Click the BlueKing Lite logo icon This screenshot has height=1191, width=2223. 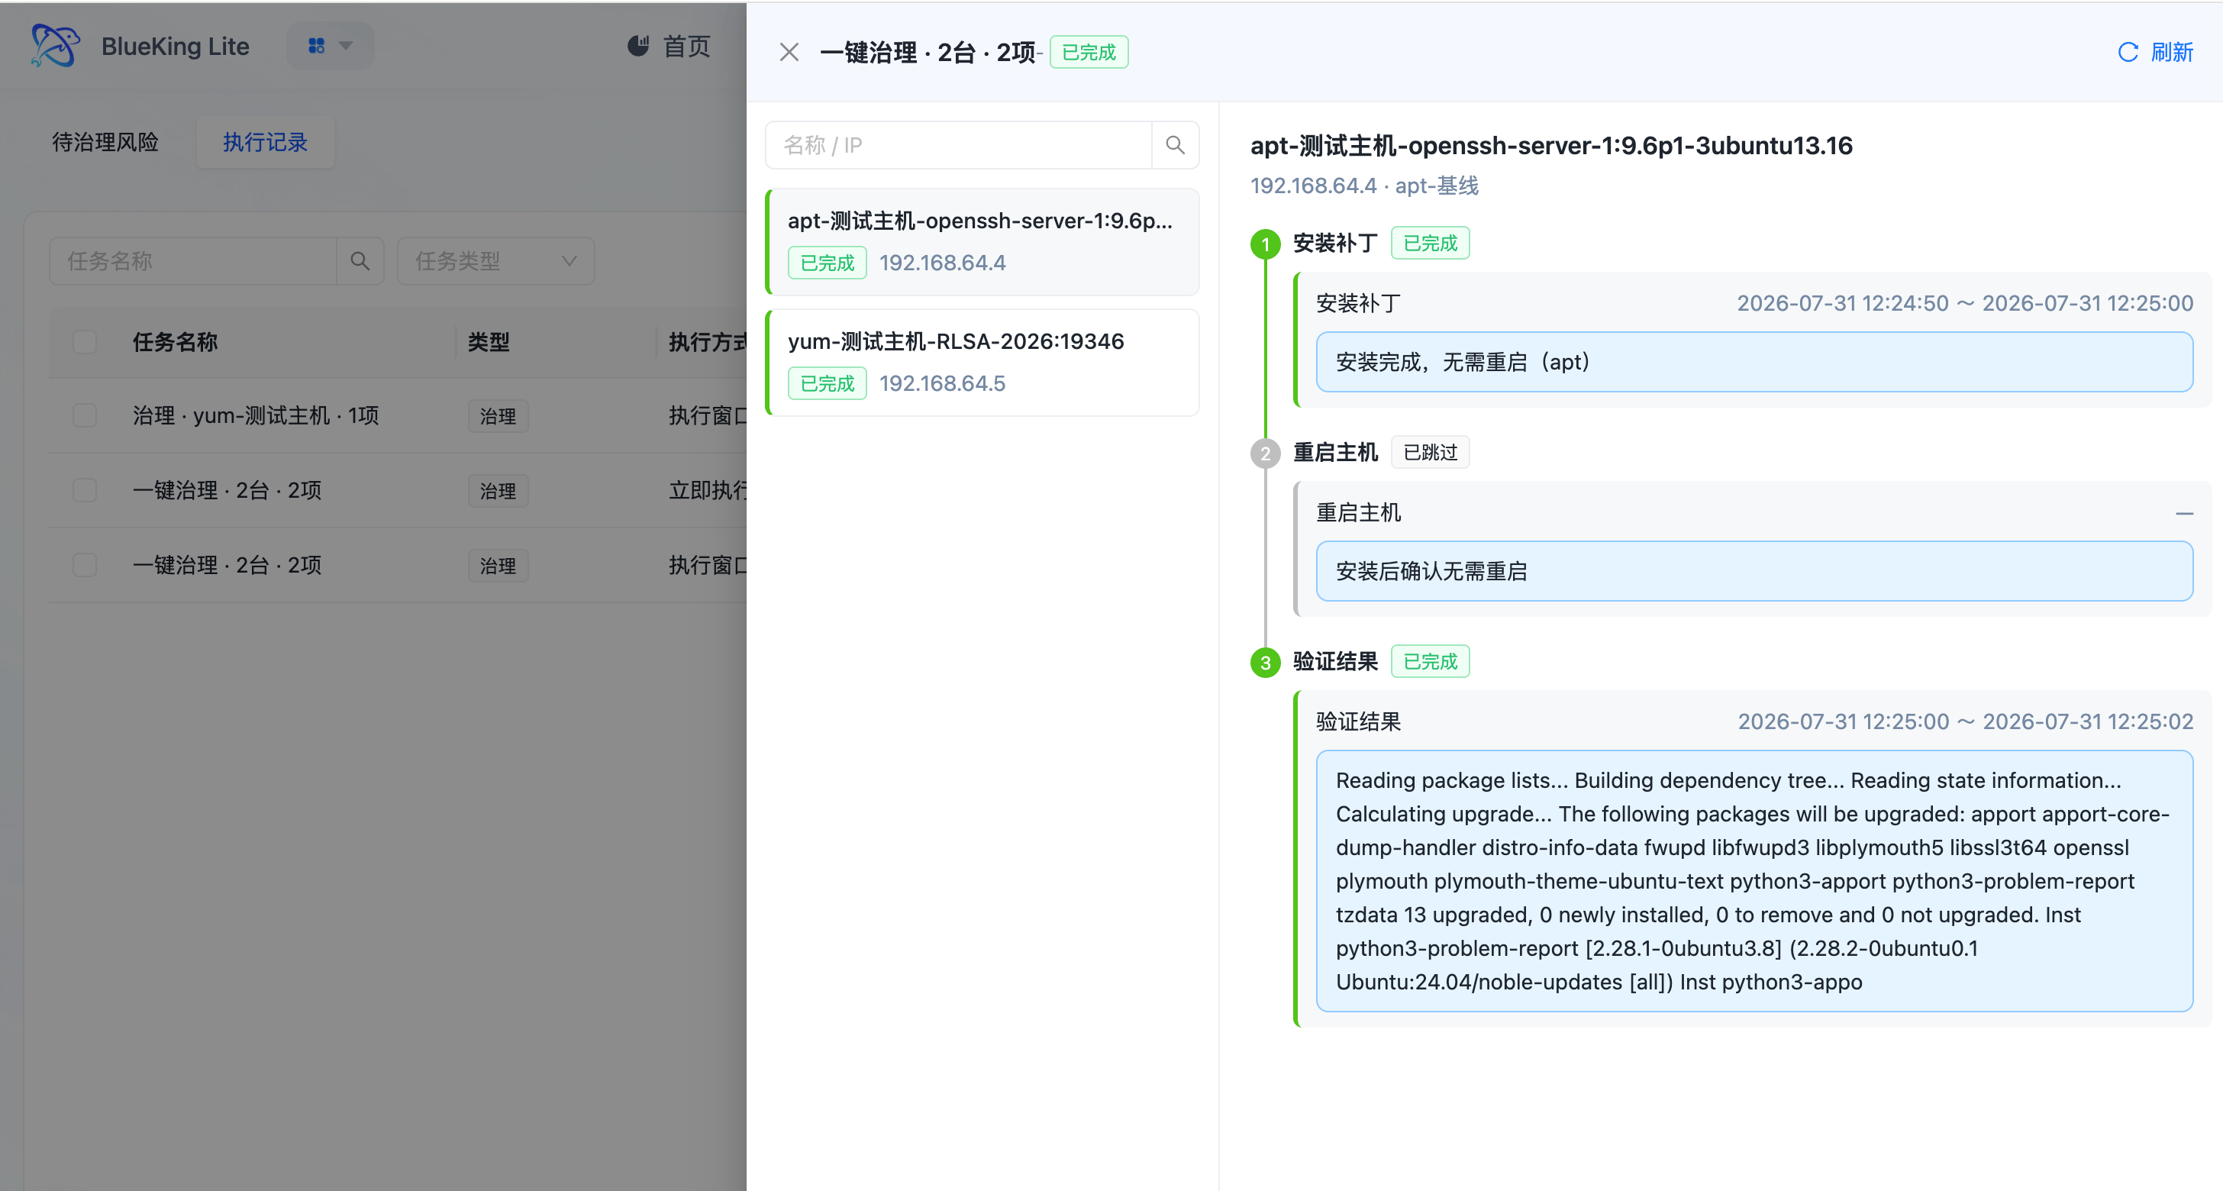54,46
